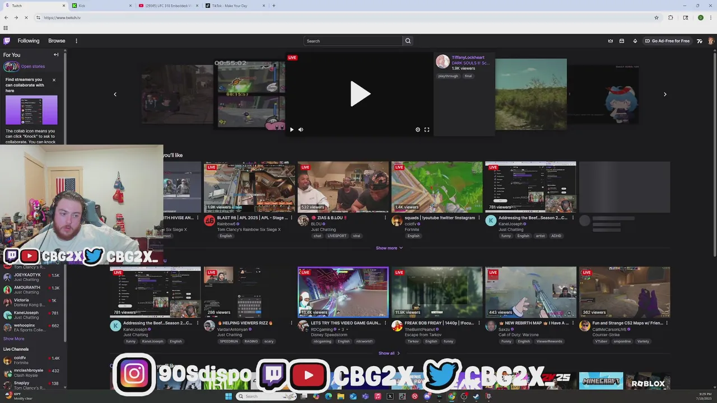Bookmark this page with star icon

tap(657, 17)
